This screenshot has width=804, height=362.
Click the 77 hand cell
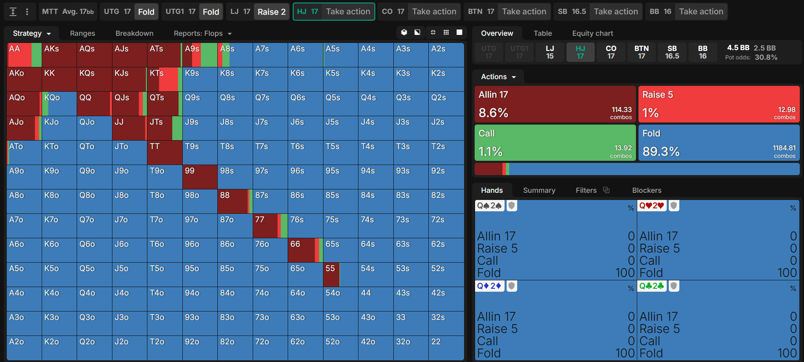click(270, 226)
